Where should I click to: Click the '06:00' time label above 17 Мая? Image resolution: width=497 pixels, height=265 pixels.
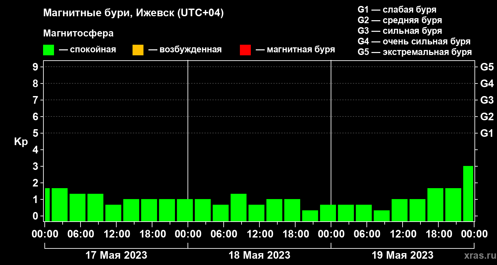click(81, 234)
